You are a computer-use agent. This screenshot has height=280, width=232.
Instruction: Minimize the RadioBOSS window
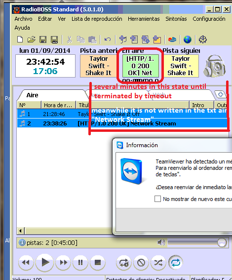click(209, 9)
